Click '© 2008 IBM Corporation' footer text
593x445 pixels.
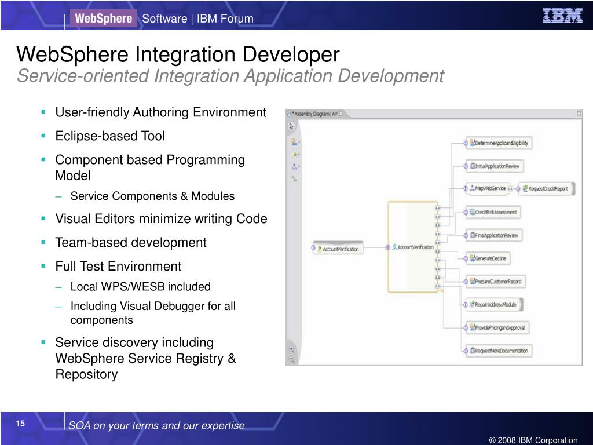click(533, 440)
